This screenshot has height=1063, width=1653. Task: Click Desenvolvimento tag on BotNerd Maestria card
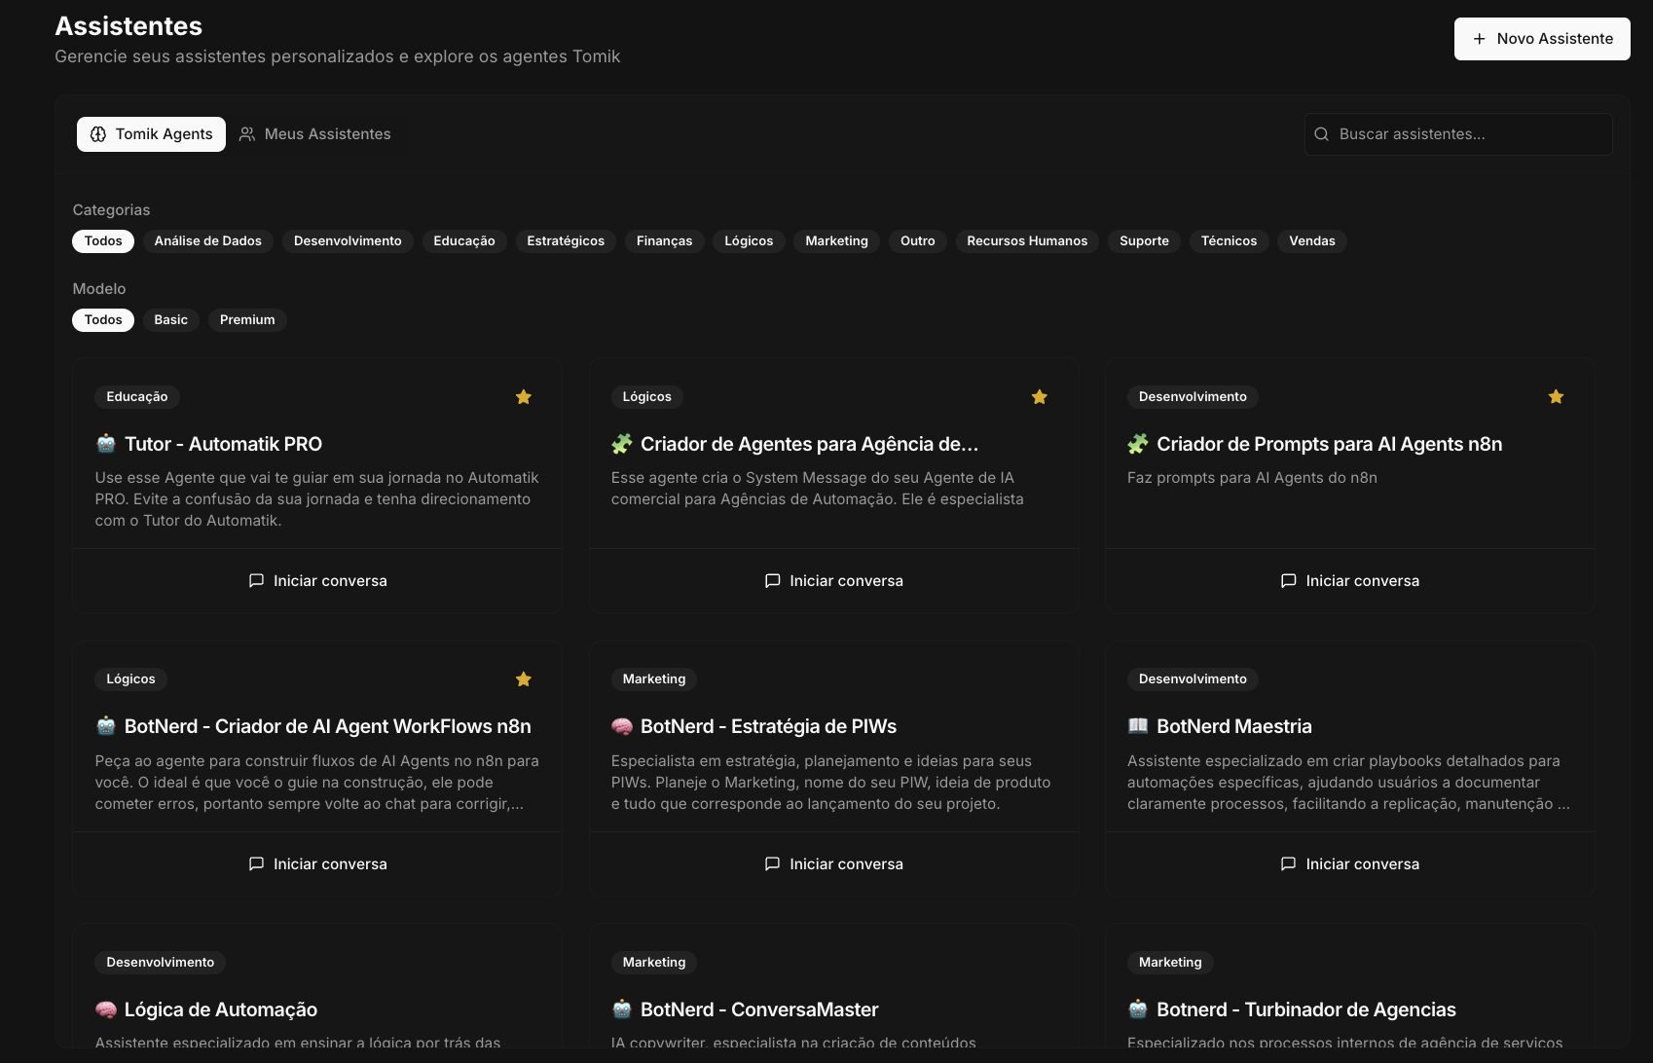click(x=1193, y=678)
